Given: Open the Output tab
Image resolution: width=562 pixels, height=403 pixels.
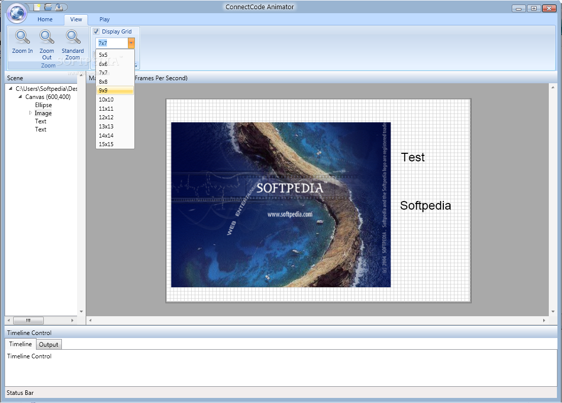Looking at the screenshot, I should point(48,345).
